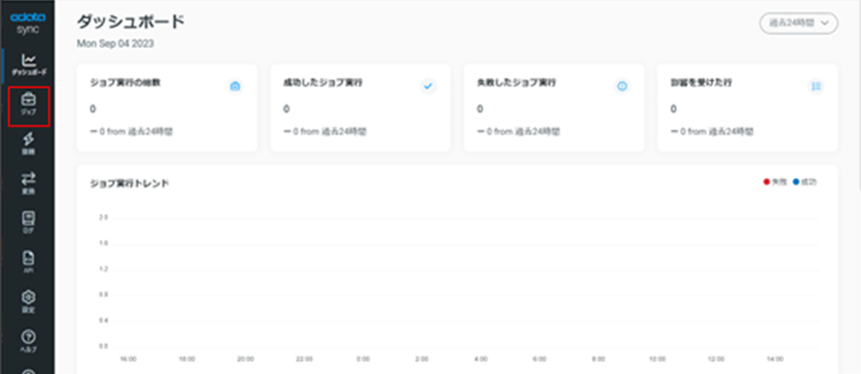Open the 接続 connections sidebar item
This screenshot has height=374, width=861.
(x=28, y=143)
